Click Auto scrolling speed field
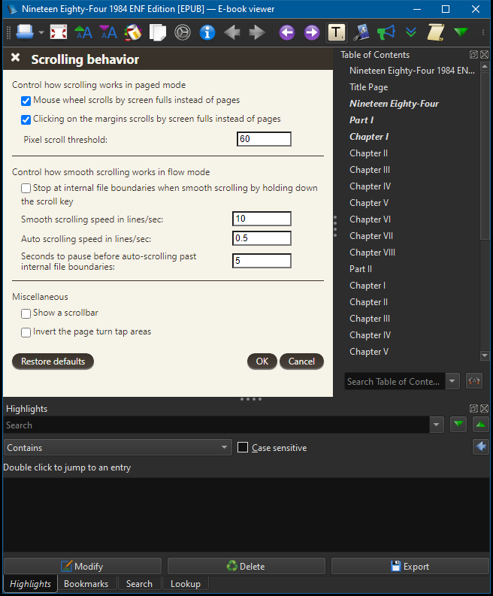493x596 pixels. pyautogui.click(x=262, y=238)
